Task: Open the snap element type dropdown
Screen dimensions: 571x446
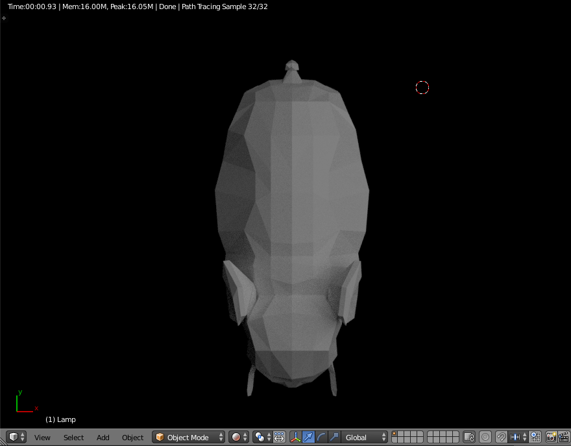Action: coord(518,437)
